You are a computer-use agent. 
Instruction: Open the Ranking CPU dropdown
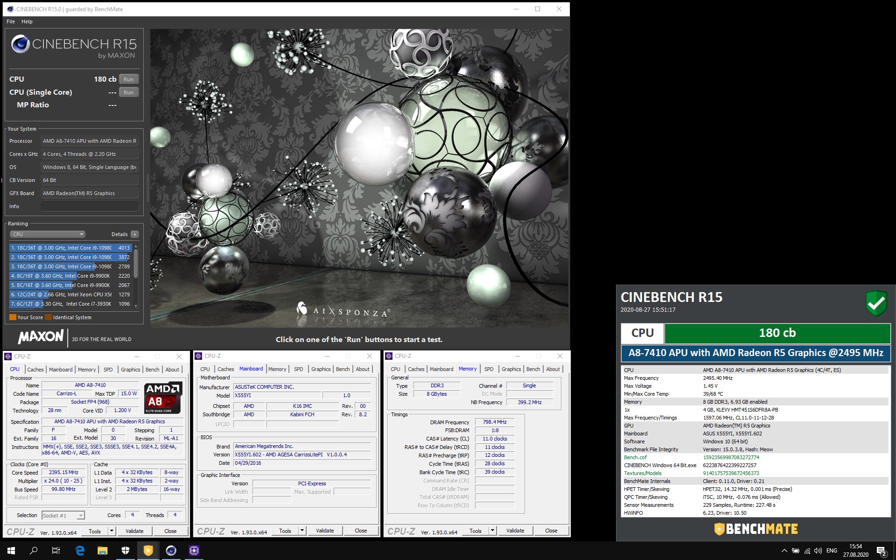point(47,234)
